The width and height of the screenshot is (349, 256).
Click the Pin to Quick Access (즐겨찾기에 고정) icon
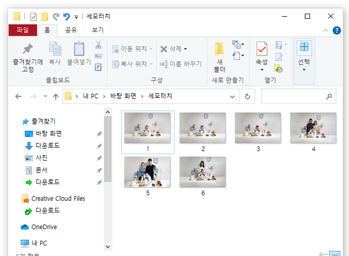(x=28, y=49)
